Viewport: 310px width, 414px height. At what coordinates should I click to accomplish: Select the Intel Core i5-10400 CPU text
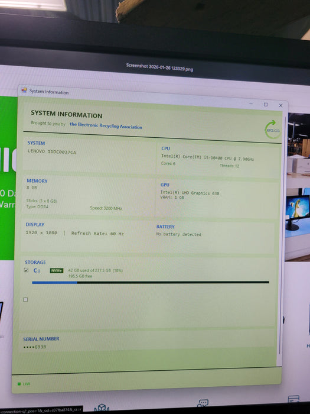pos(207,158)
